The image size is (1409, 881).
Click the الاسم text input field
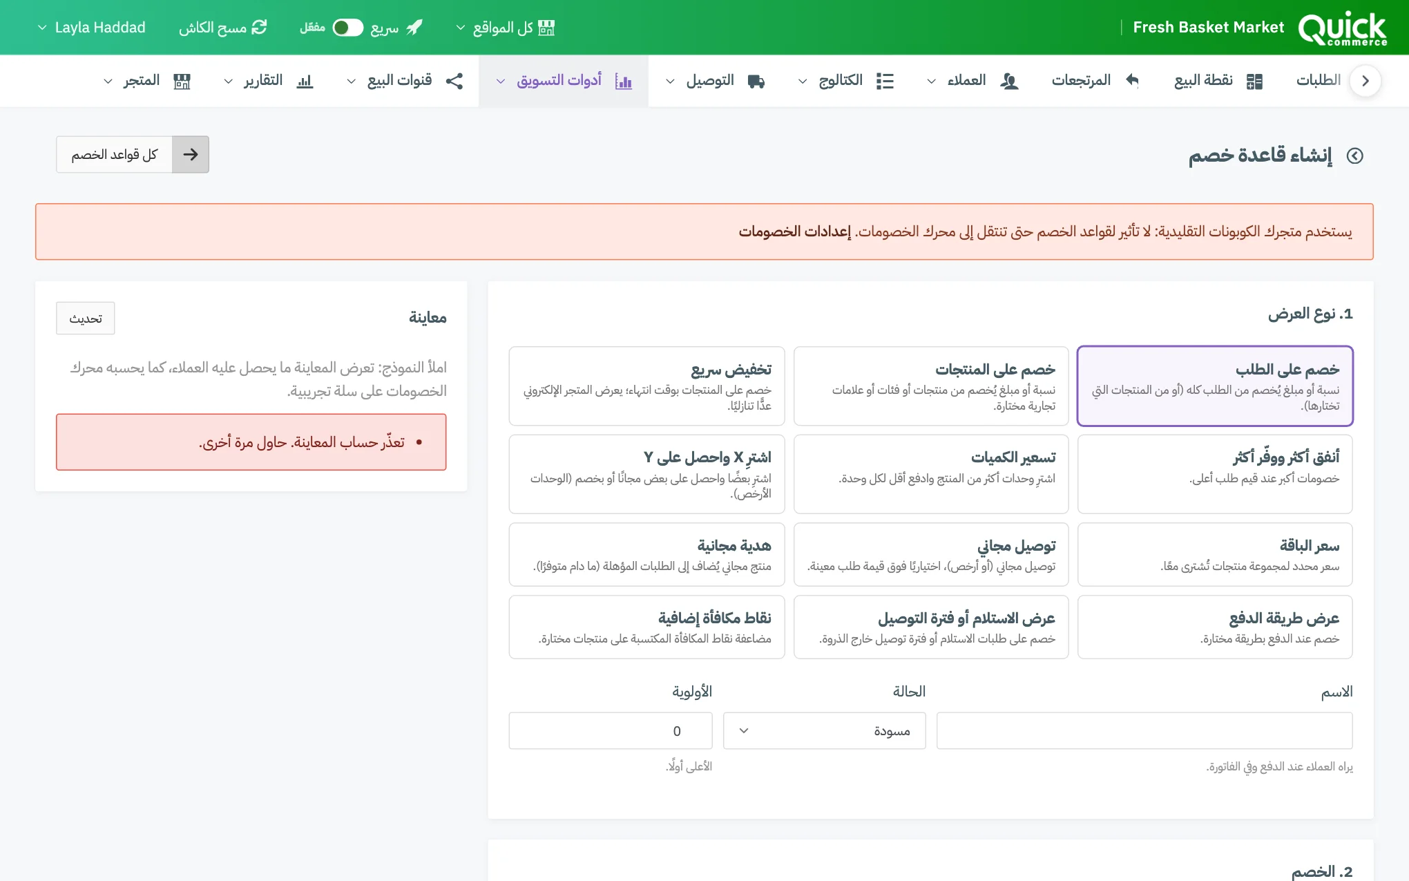1144,730
